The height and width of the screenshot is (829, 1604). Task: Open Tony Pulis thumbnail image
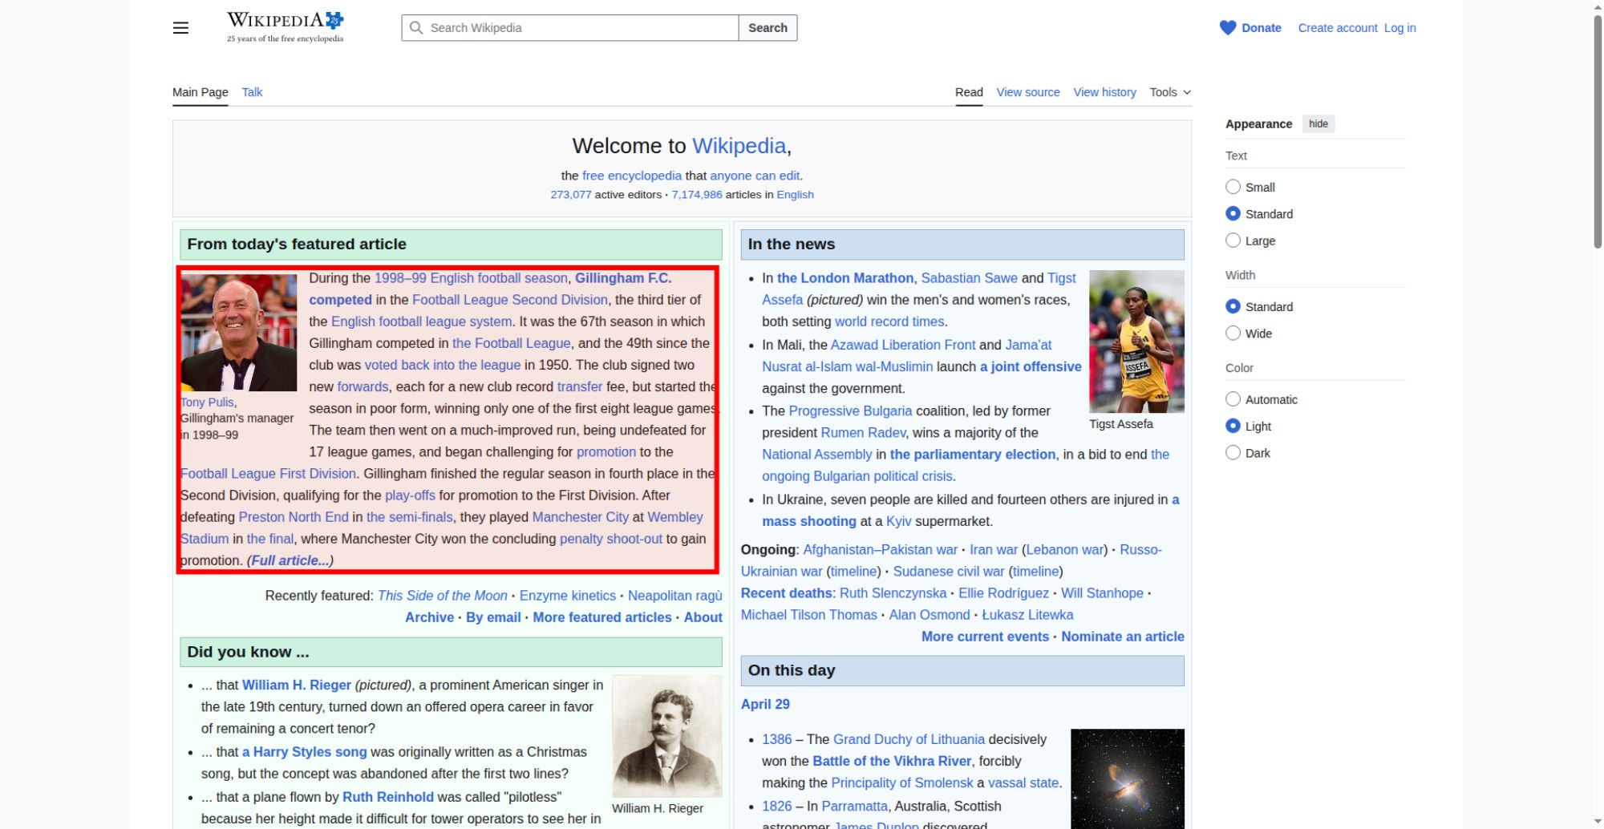coord(239,332)
